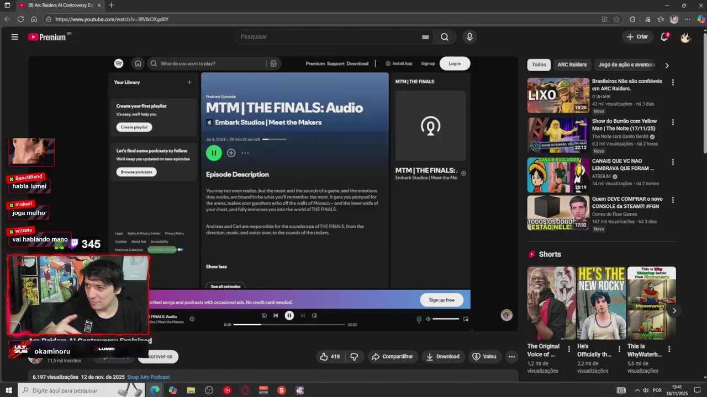Open options for Show do Burrão video
707x397 pixels.
click(x=673, y=122)
